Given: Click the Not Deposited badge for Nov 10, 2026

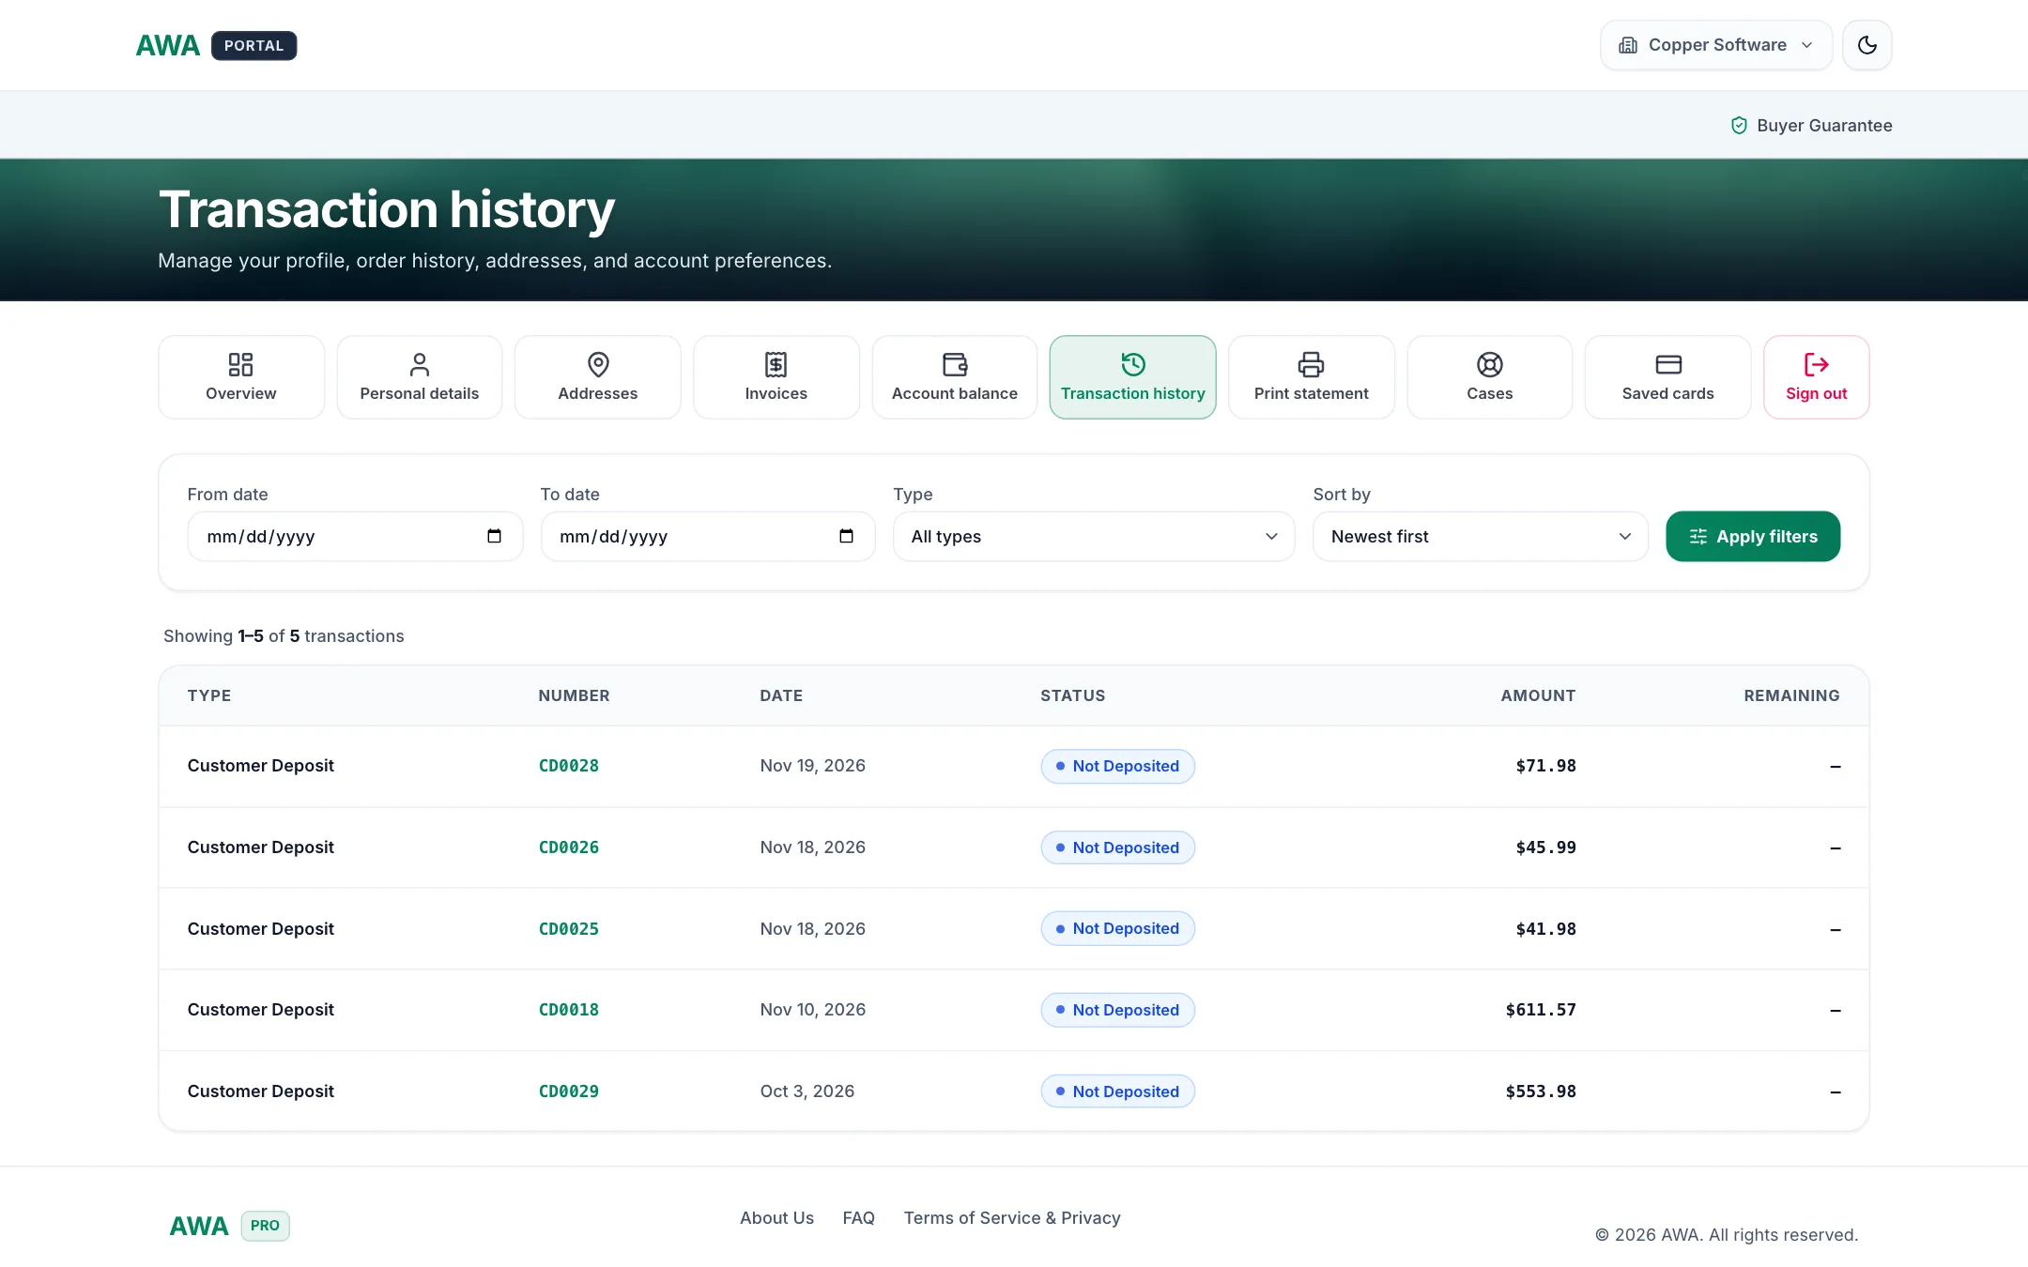Looking at the screenshot, I should (x=1117, y=1010).
